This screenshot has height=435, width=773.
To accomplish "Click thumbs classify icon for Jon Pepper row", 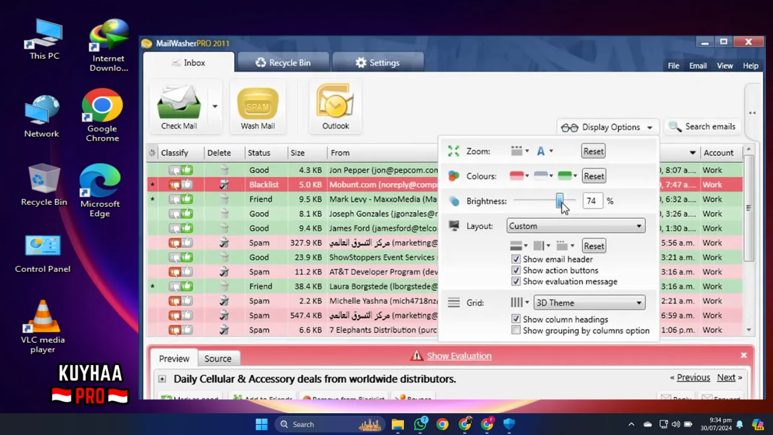I will [181, 170].
